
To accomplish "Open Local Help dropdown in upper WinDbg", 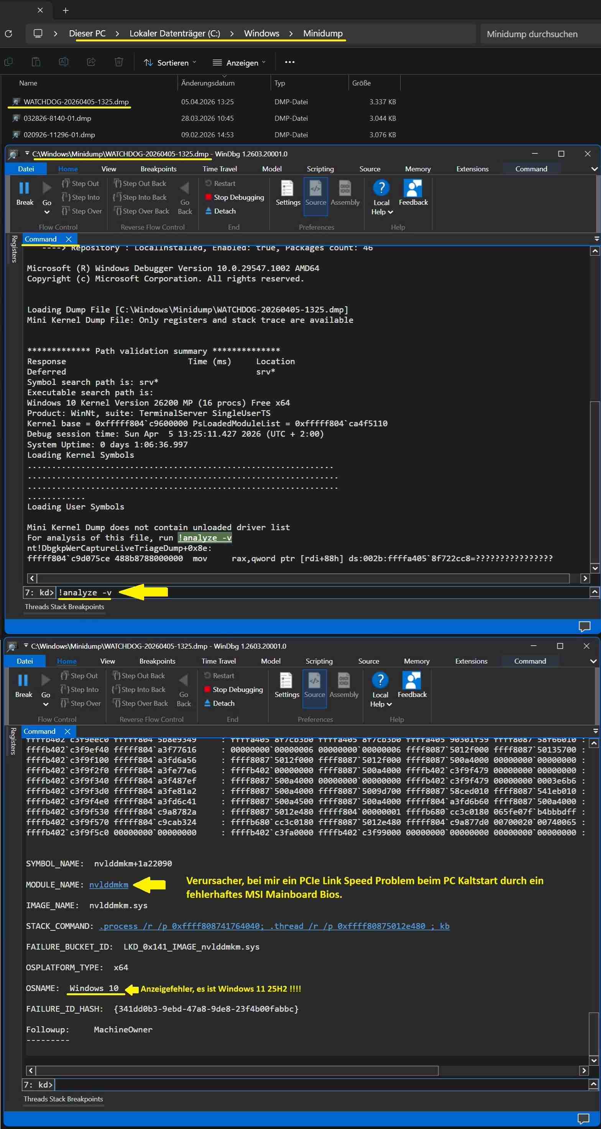I will click(x=381, y=198).
